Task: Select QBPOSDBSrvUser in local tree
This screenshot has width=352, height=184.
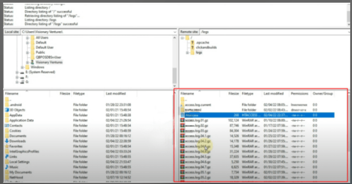Action: (48, 57)
